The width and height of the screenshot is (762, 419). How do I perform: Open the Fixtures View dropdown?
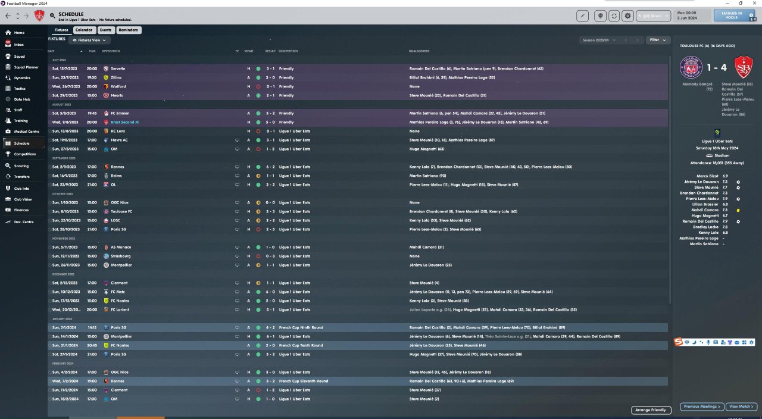pyautogui.click(x=90, y=40)
